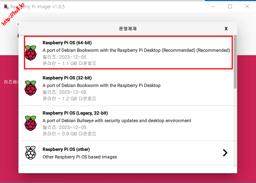Select the Other Raspberry Pi OS based images text
256x183 pixels.
pyautogui.click(x=80, y=157)
